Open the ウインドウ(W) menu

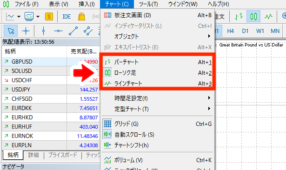(x=183, y=4)
